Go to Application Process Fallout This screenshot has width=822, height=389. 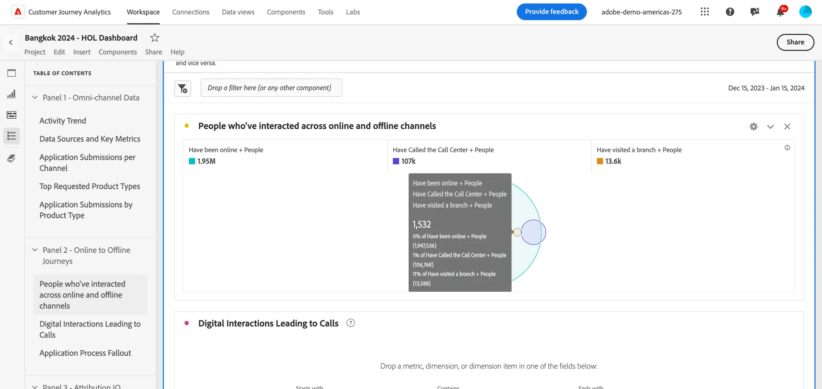(x=85, y=353)
